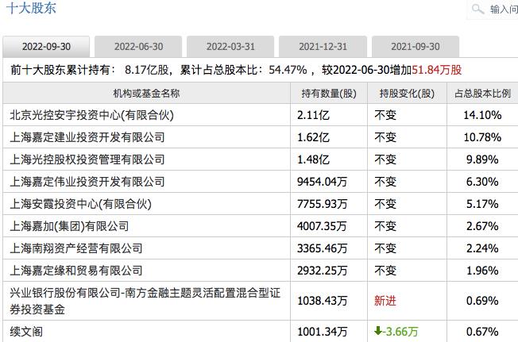Click 不变 in the 上海嘉定缘和贸易 row
The height and width of the screenshot is (342, 518).
coord(385,271)
